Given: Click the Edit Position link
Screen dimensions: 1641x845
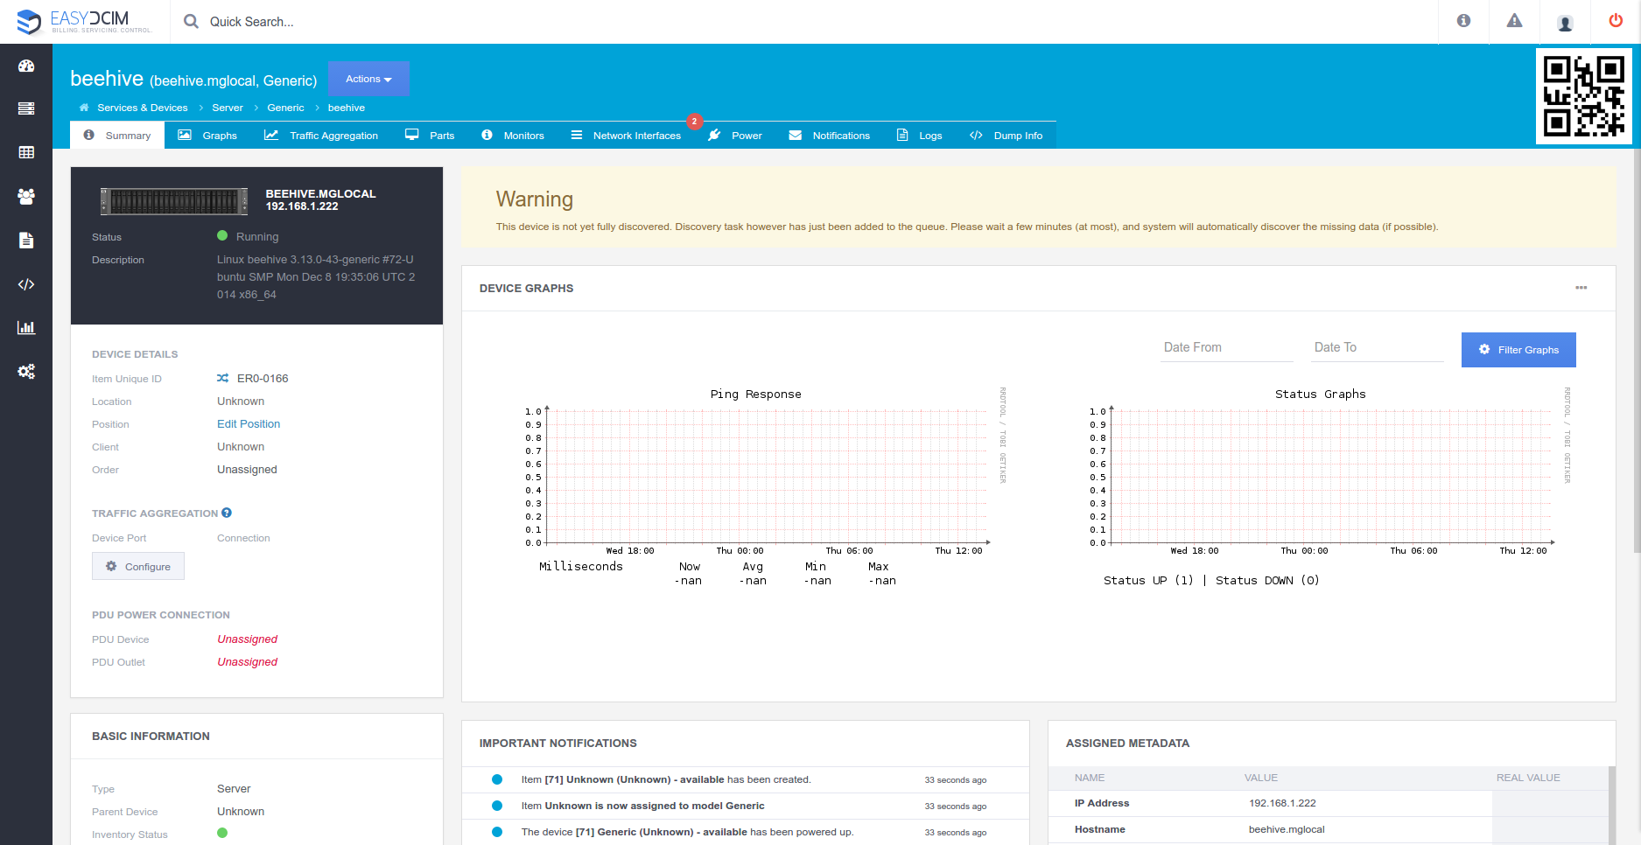Looking at the screenshot, I should click(x=249, y=424).
